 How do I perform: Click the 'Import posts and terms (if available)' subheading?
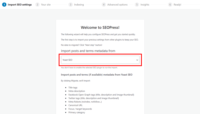click(x=97, y=75)
